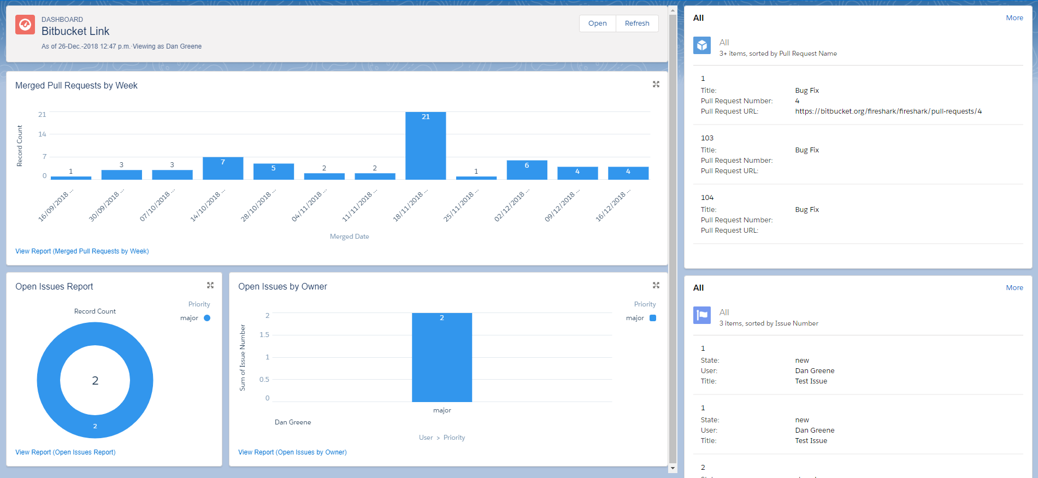The width and height of the screenshot is (1038, 478).
Task: Click the pull requests list cube icon
Action: (x=702, y=45)
